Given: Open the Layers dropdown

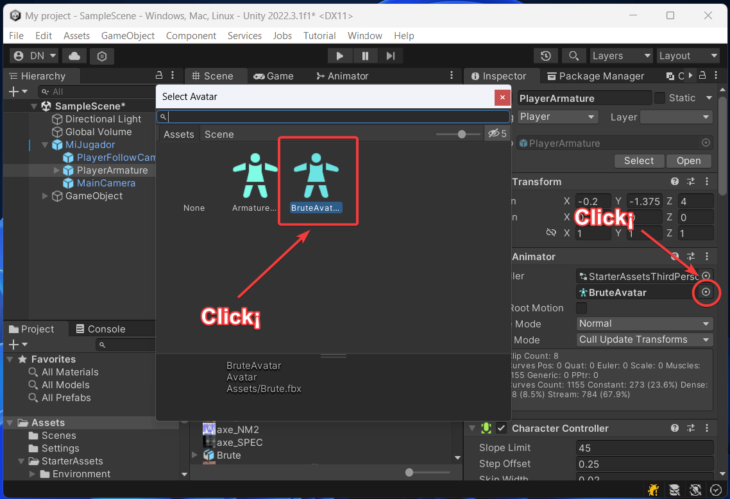Looking at the screenshot, I should click(621, 56).
